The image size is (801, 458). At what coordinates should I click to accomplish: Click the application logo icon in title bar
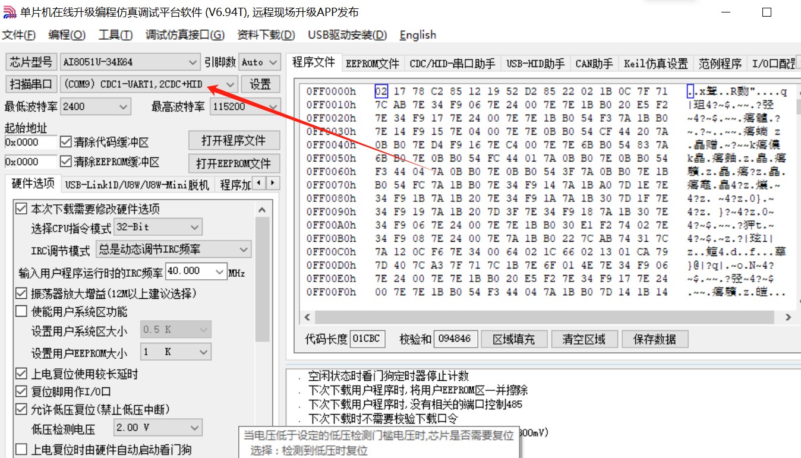click(10, 12)
